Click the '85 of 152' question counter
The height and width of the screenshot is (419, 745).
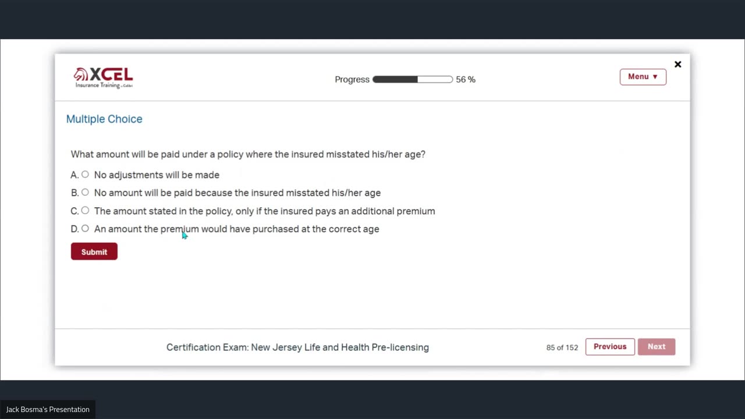[x=562, y=347]
